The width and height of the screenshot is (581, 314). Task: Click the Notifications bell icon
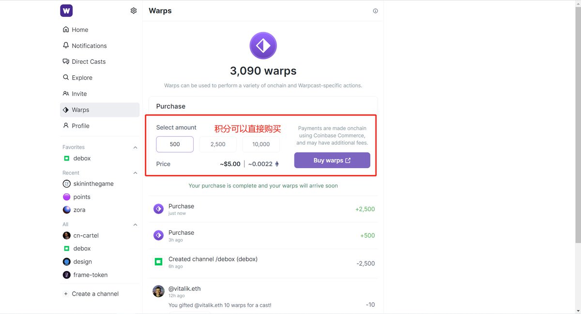point(66,45)
